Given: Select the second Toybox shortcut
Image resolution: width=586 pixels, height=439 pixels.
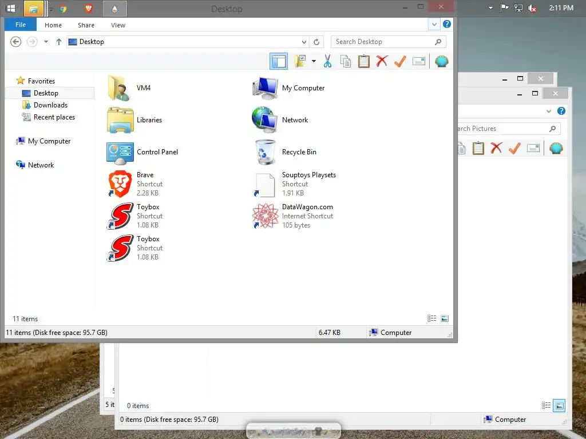Looking at the screenshot, I should [x=135, y=248].
